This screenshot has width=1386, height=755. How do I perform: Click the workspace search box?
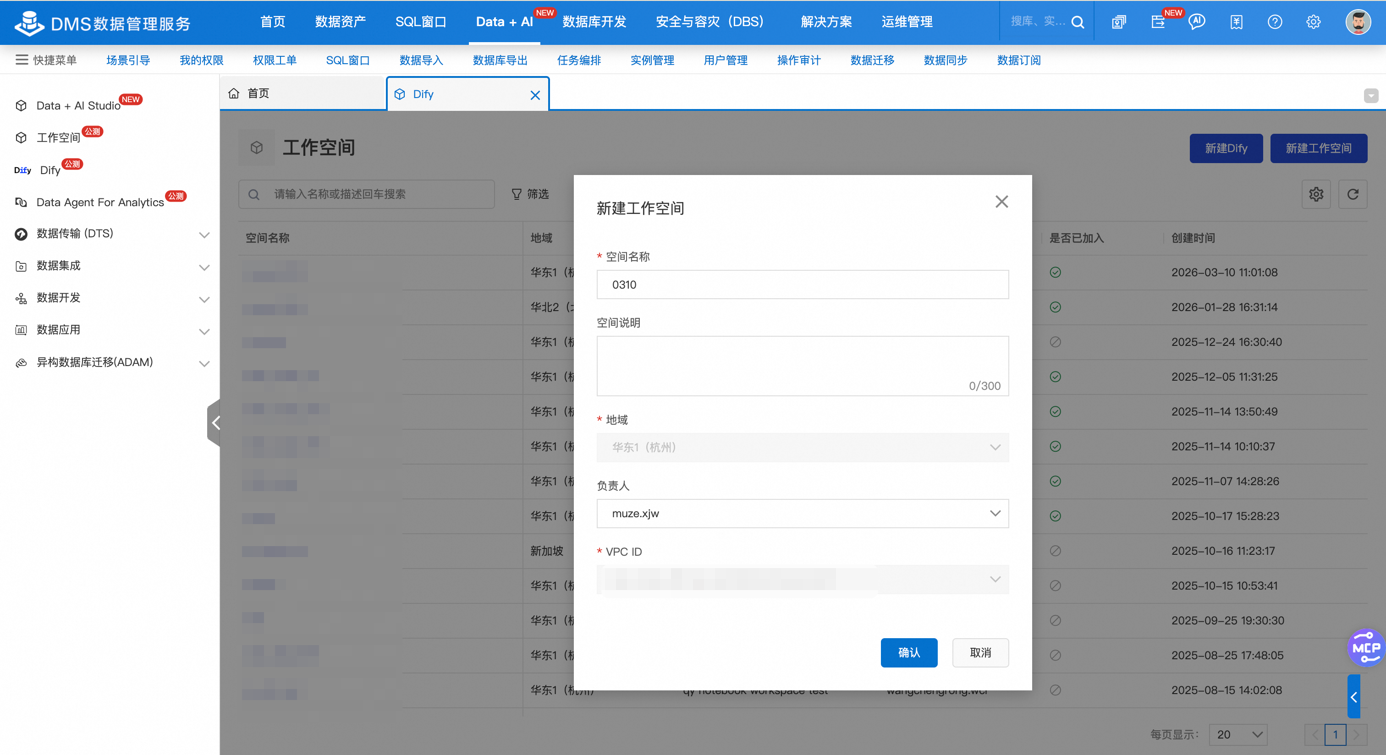pyautogui.click(x=366, y=194)
